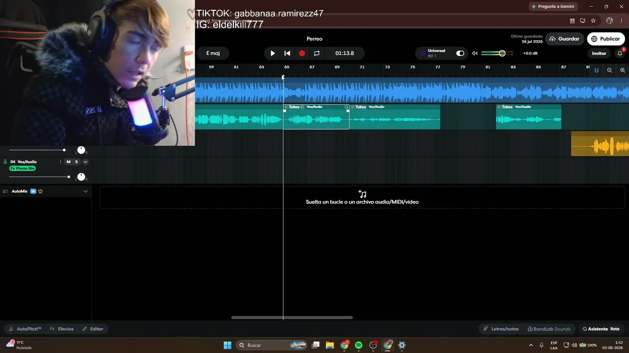Return playhead to the start
This screenshot has width=629, height=353.
pos(287,53)
